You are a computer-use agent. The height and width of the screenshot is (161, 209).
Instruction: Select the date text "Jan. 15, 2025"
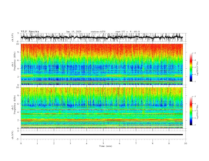(74, 32)
